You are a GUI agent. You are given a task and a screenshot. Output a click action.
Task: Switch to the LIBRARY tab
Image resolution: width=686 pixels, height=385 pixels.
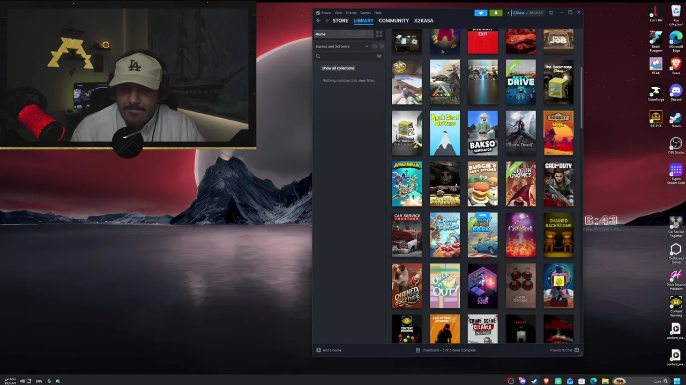point(363,21)
